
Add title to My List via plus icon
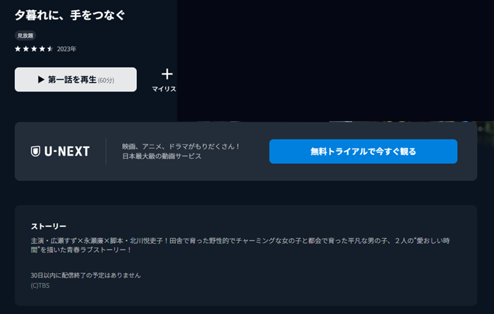[167, 74]
